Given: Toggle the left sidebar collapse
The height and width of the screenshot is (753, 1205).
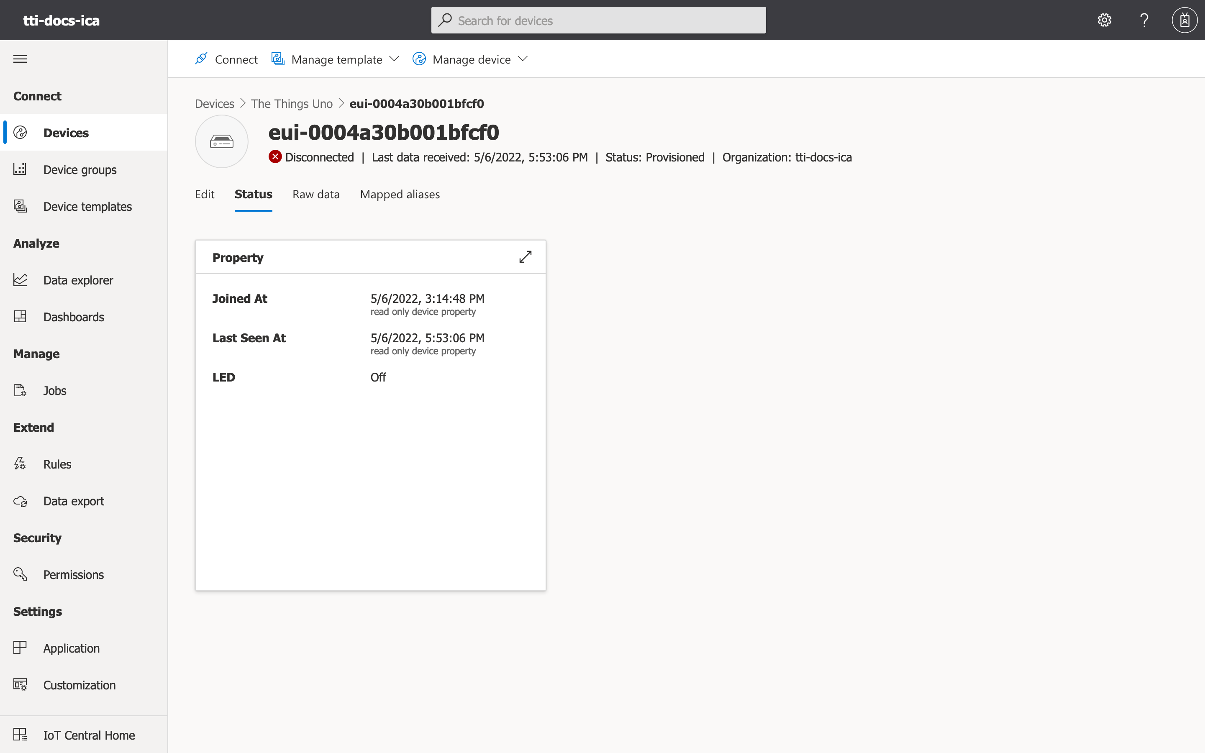Looking at the screenshot, I should pos(20,58).
